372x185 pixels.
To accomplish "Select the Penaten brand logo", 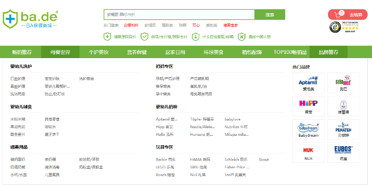I will click(343, 127).
